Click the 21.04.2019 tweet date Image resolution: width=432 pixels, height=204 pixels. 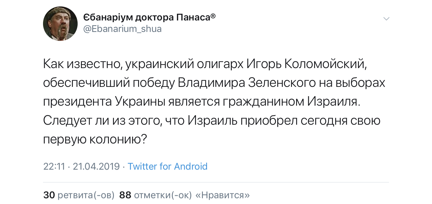96,166
